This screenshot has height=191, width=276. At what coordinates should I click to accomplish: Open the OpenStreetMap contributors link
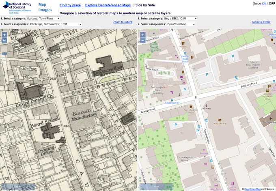[252, 189]
